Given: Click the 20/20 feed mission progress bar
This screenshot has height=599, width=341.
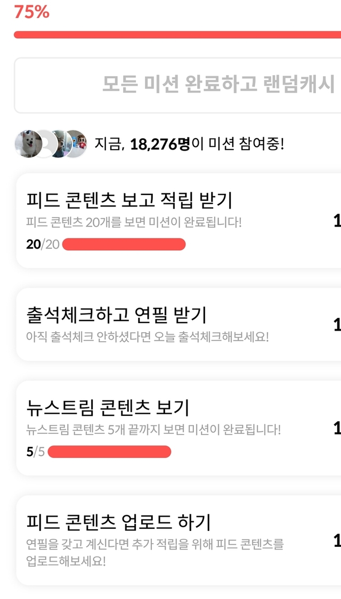Looking at the screenshot, I should [x=124, y=244].
